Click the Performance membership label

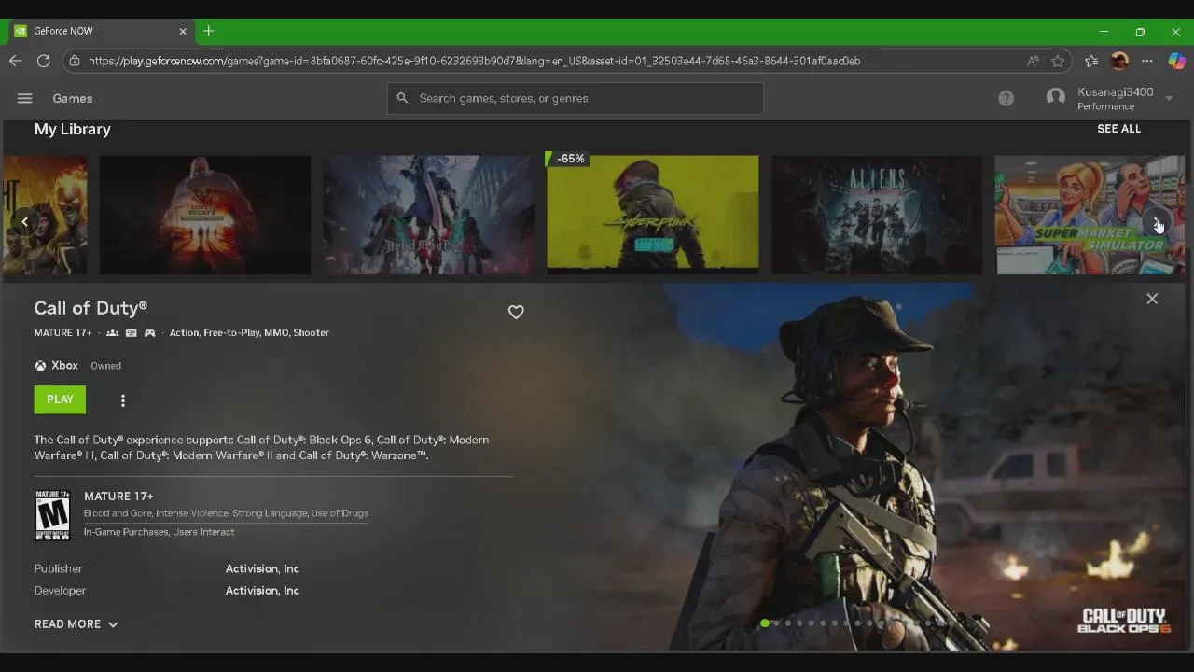tap(1105, 106)
